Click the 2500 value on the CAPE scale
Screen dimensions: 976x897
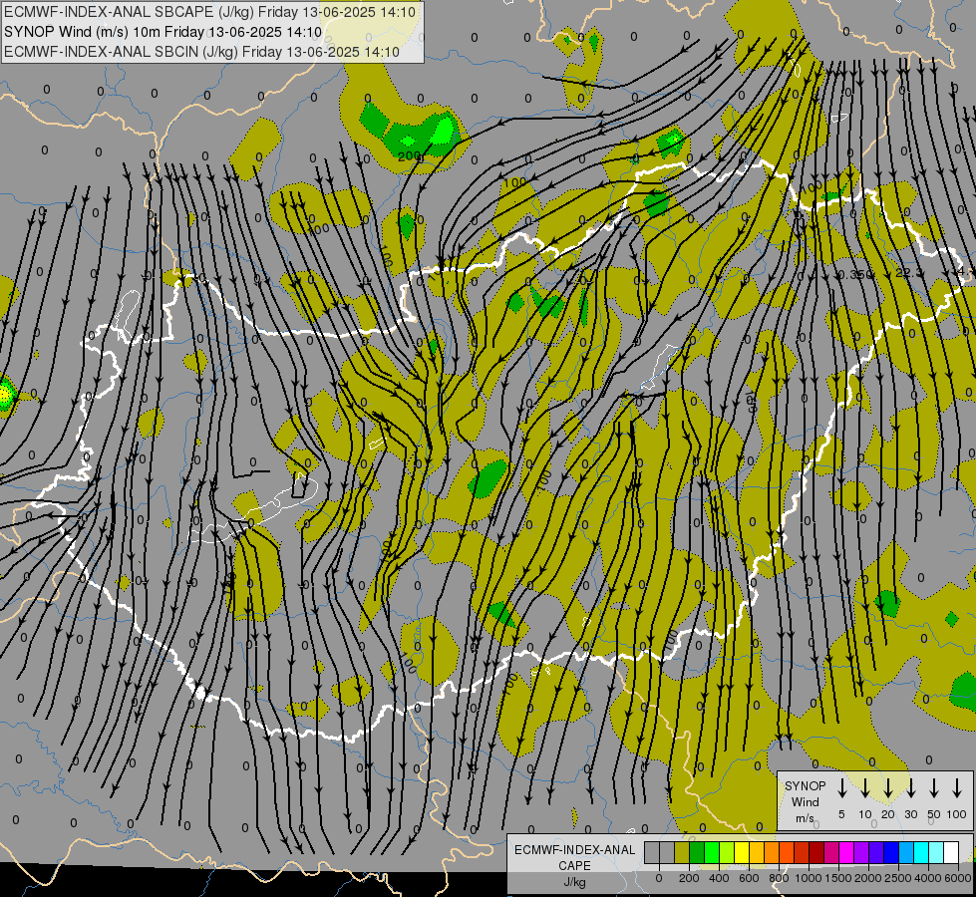(898, 878)
